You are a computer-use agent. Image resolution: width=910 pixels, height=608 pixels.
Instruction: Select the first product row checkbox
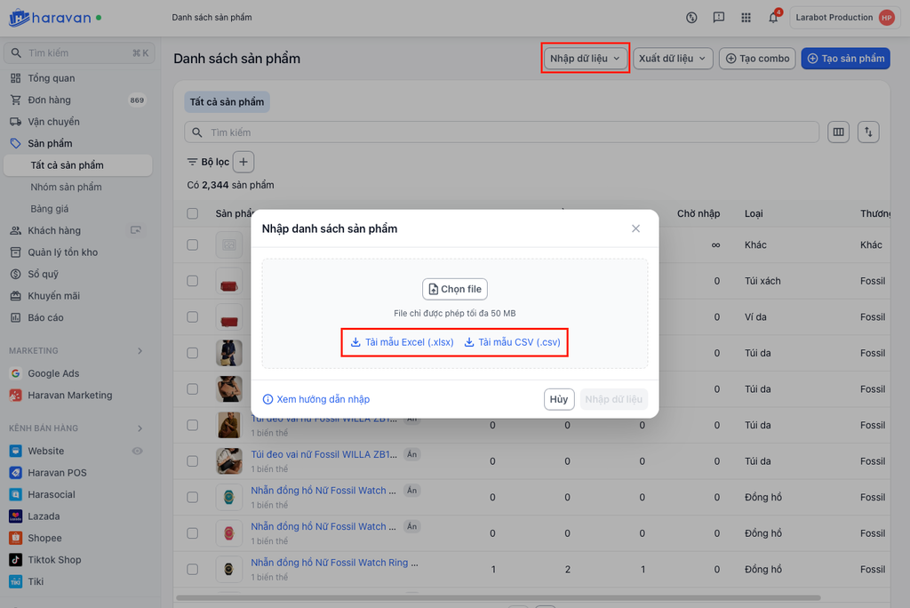click(193, 245)
